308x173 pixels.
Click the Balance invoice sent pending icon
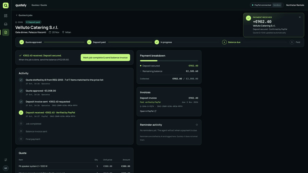point(21,131)
